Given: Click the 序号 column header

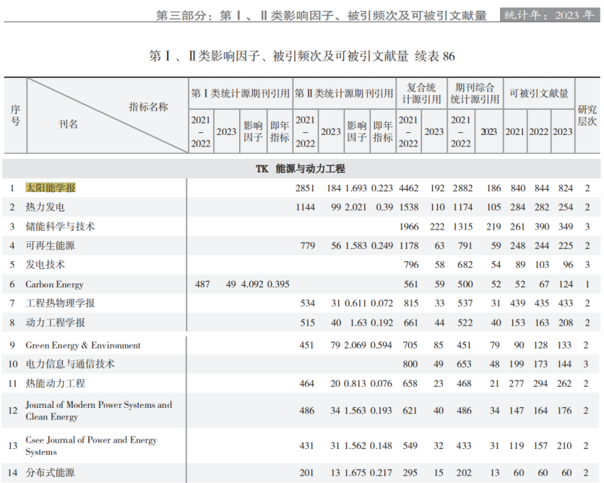Looking at the screenshot, I should pyautogui.click(x=15, y=116).
